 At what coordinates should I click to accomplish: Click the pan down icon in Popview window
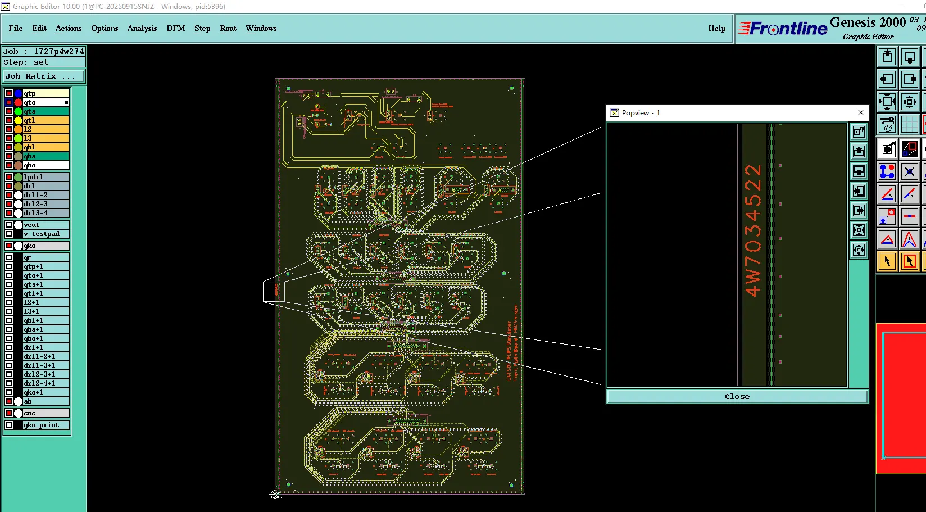(859, 171)
